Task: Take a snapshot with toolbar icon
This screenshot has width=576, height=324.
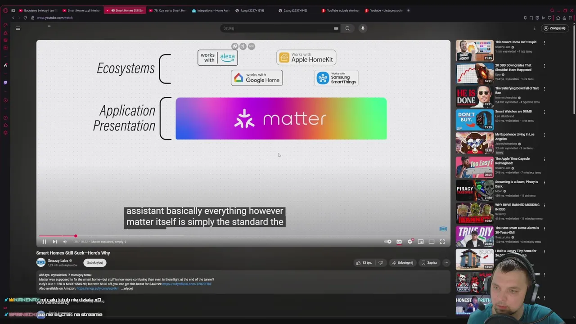Action: pyautogui.click(x=531, y=18)
